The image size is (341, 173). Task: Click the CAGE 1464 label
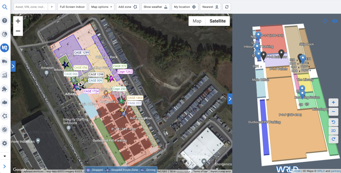coord(135,98)
